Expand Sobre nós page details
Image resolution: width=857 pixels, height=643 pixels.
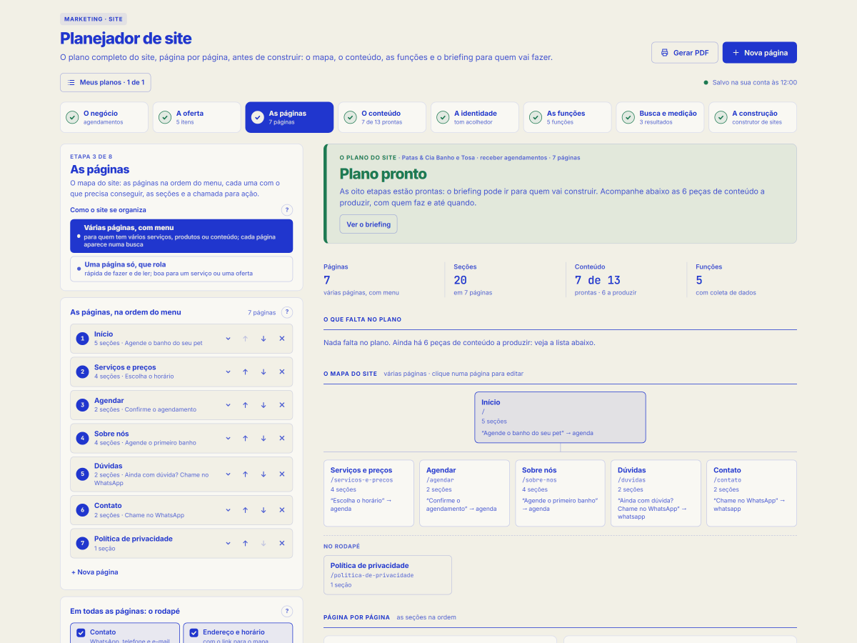[x=228, y=438]
